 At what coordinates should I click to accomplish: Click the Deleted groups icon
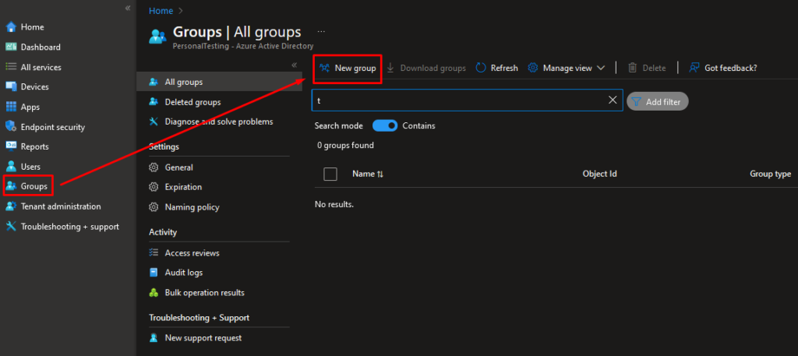pos(154,102)
